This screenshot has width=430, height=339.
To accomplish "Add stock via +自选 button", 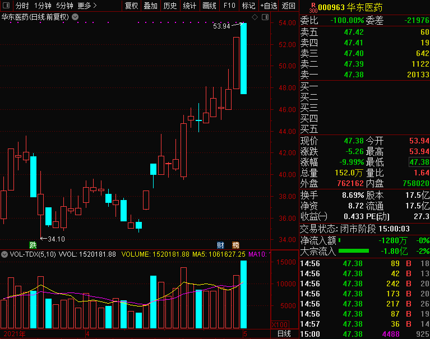I will (x=268, y=6).
